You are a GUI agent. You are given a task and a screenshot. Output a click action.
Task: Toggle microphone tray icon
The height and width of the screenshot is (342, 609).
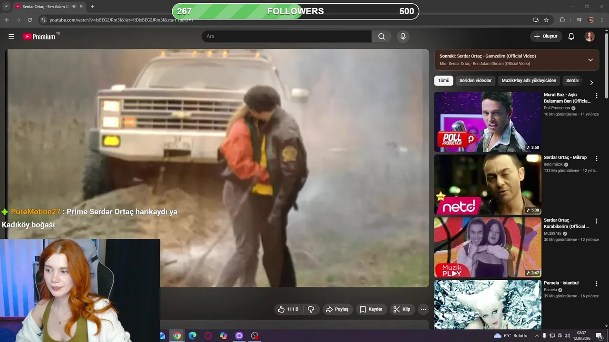pyautogui.click(x=545, y=336)
